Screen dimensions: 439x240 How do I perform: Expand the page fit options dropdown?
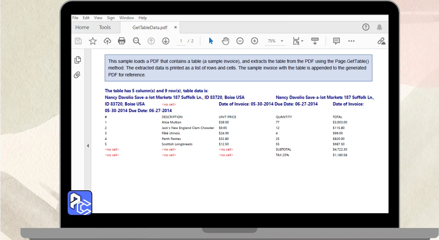[302, 41]
